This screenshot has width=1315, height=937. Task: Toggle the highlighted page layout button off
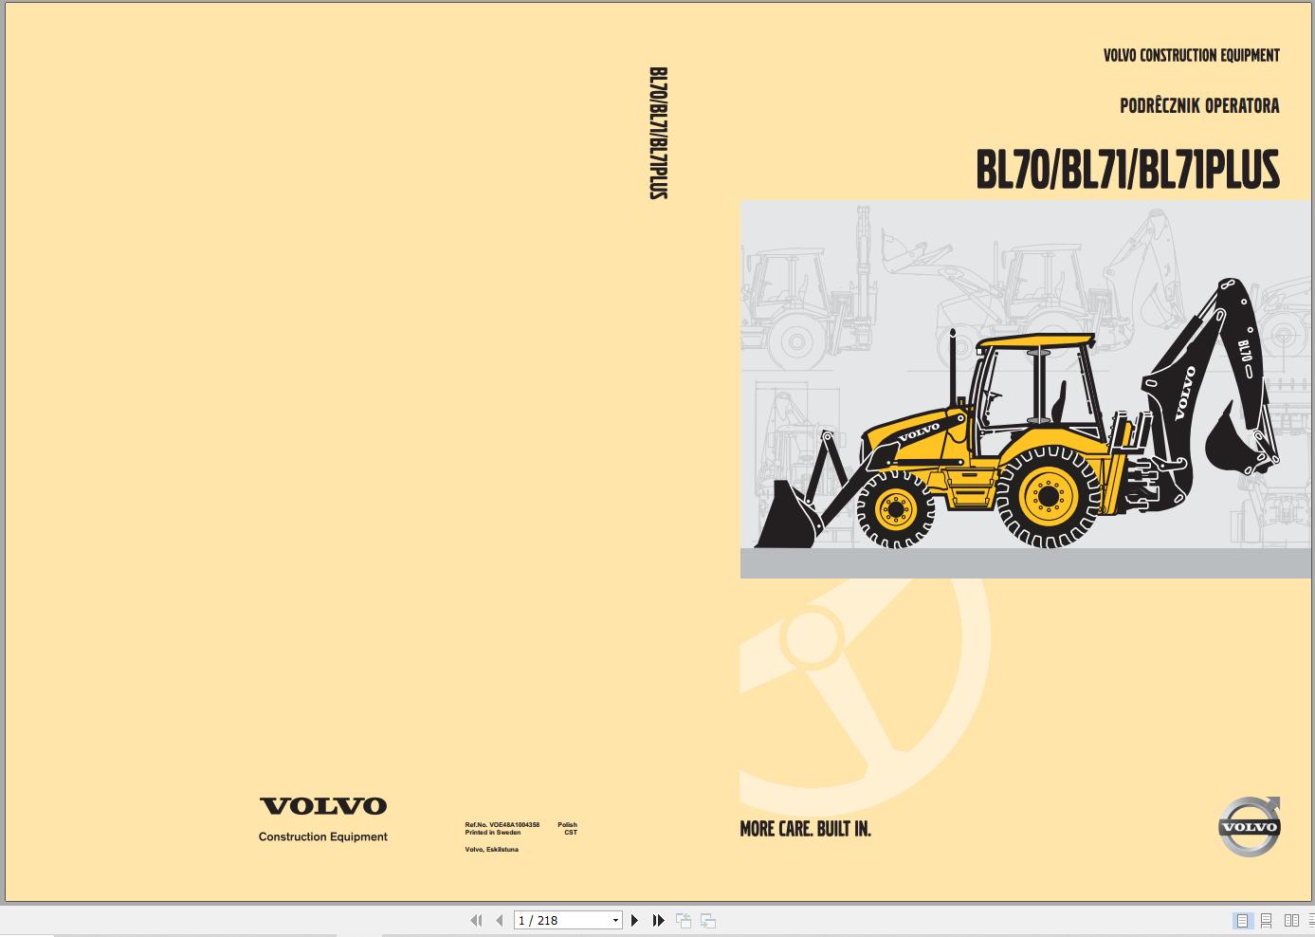[1240, 920]
